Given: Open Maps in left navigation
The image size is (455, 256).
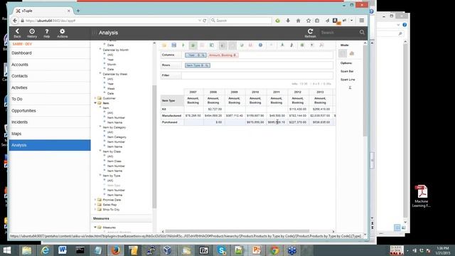Looking at the screenshot, I should click(50, 134).
